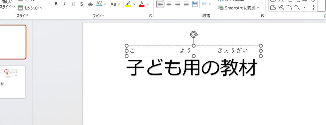Open Font dialog launcher in フォント group

tap(151, 16)
